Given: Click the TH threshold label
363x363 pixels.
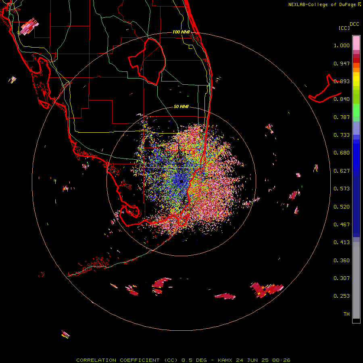Looking at the screenshot, I should (x=346, y=314).
